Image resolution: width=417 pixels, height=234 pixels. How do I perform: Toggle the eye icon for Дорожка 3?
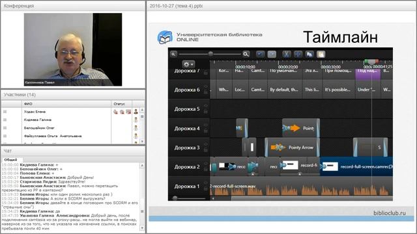[x=206, y=144]
